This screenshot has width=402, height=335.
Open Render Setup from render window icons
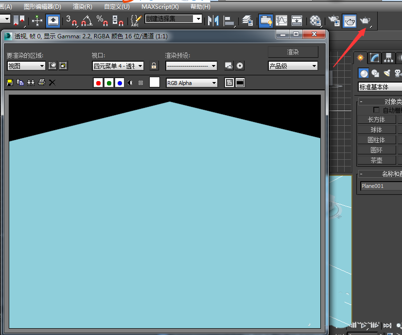tap(229, 66)
